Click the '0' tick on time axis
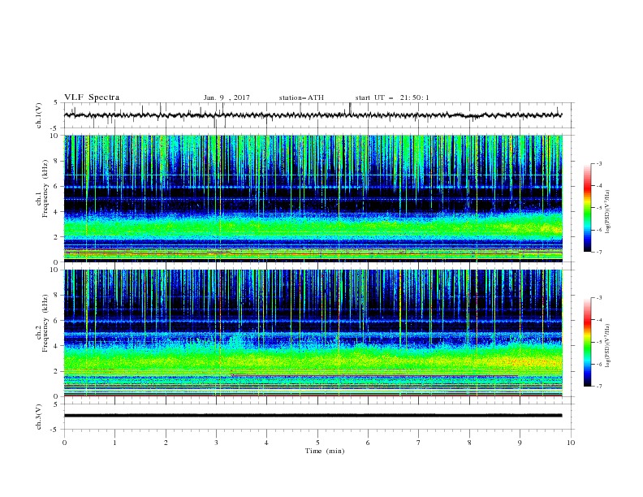Screen dimensions: 643x497 tap(64, 443)
